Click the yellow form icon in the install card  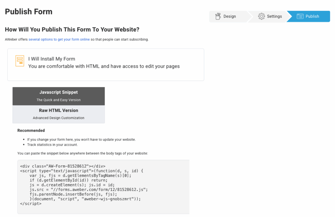[x=20, y=61]
